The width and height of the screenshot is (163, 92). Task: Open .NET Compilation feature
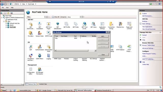click(x=40, y=26)
